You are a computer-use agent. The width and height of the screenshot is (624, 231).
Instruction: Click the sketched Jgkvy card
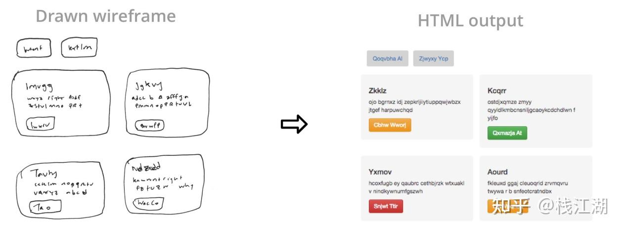(x=168, y=102)
